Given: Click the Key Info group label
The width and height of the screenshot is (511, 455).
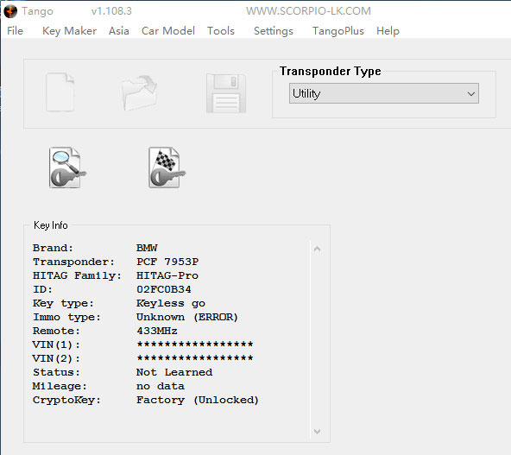Looking at the screenshot, I should (51, 225).
